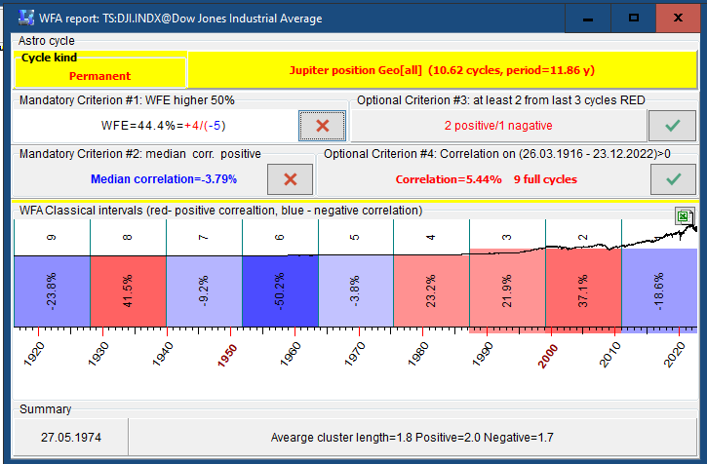Click the 27.05.1974 date in Summary

(x=71, y=438)
